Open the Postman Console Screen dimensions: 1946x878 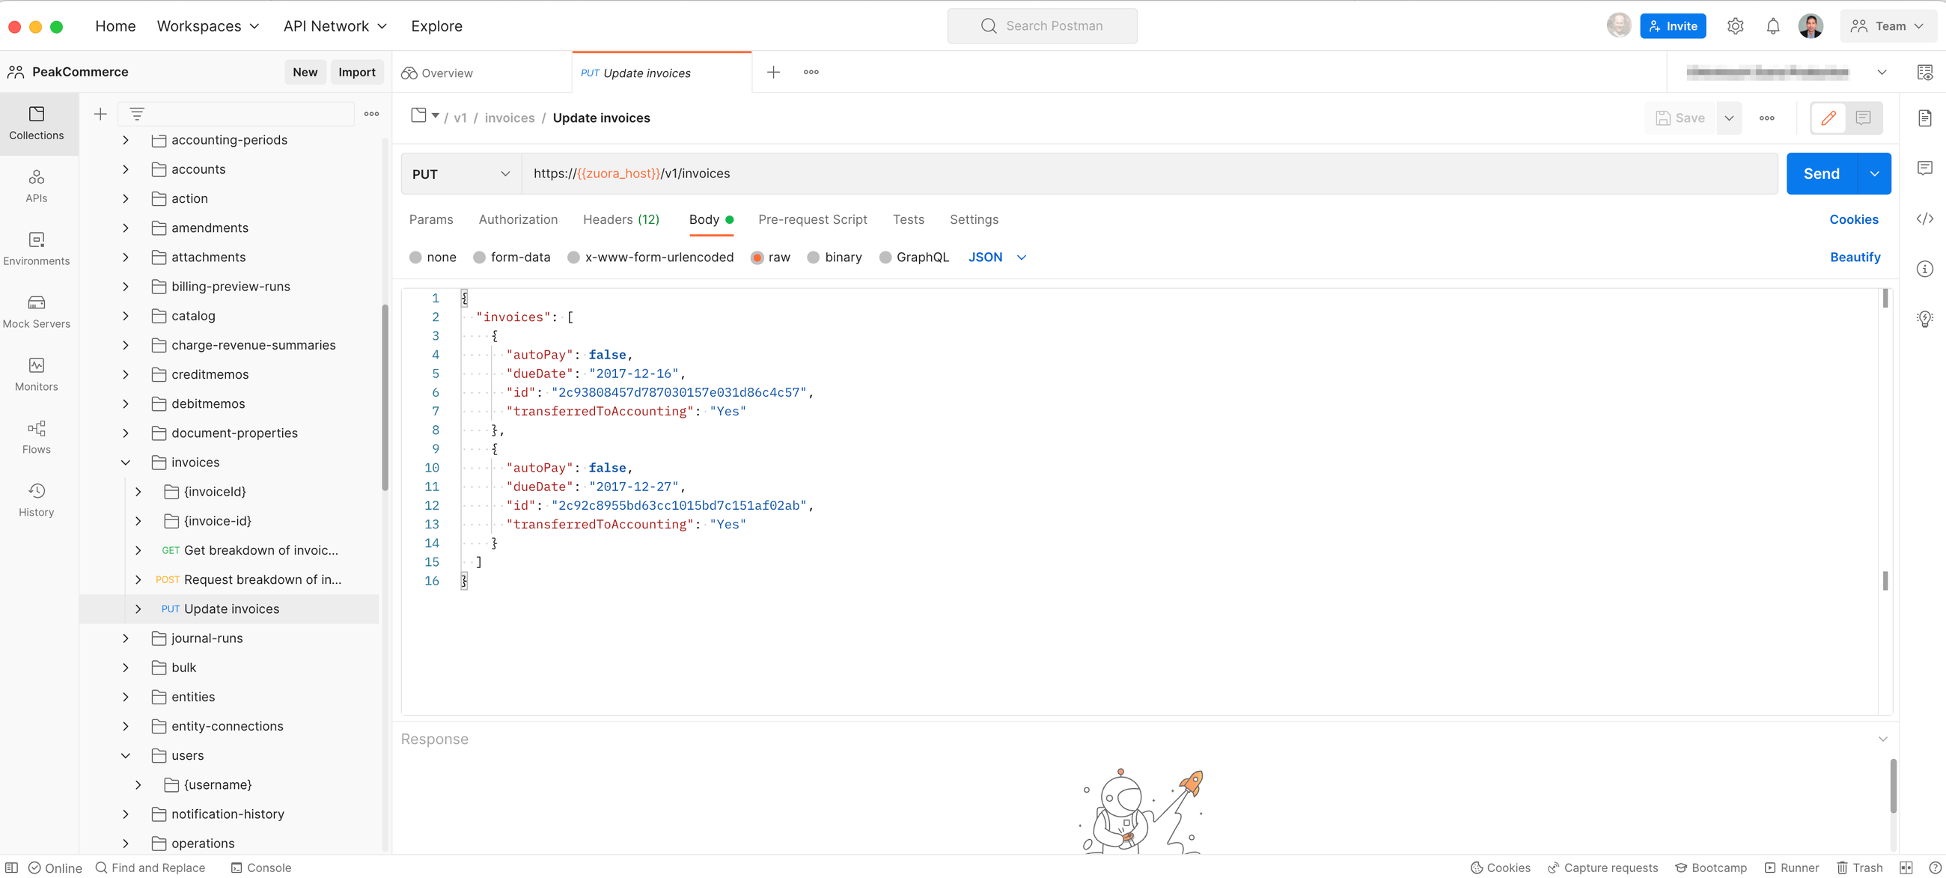click(260, 868)
